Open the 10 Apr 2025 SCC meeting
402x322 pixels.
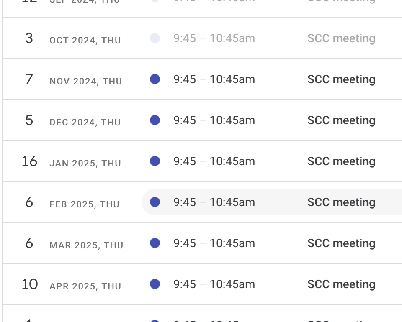tap(341, 284)
